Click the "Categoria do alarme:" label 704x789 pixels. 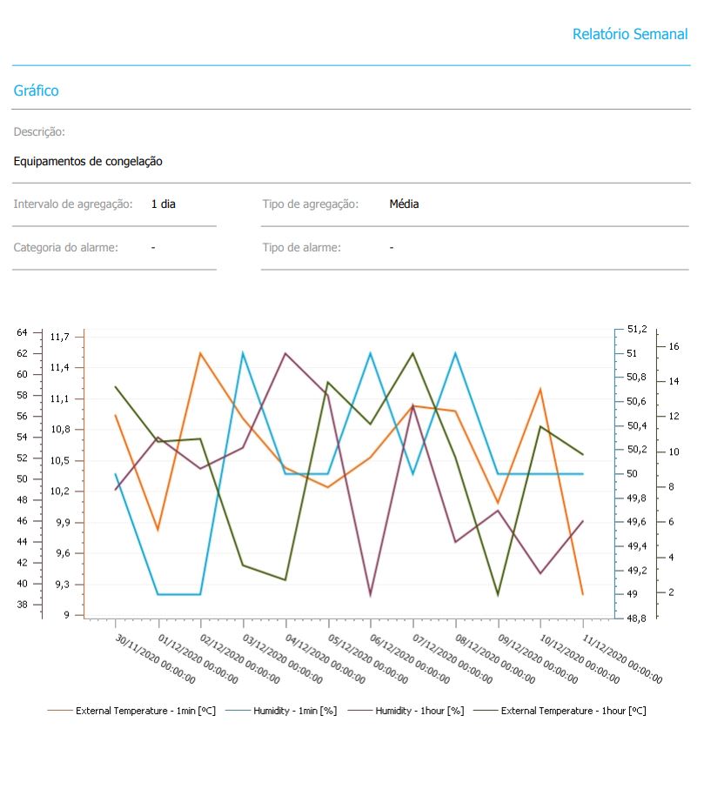pyautogui.click(x=66, y=247)
